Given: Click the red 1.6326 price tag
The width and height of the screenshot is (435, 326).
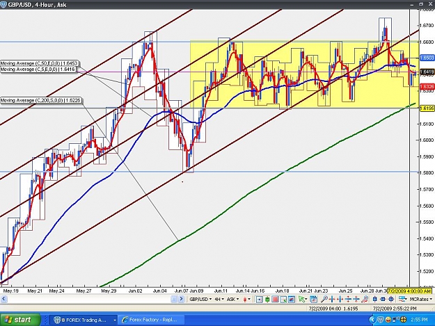Looking at the screenshot, I should (x=427, y=86).
